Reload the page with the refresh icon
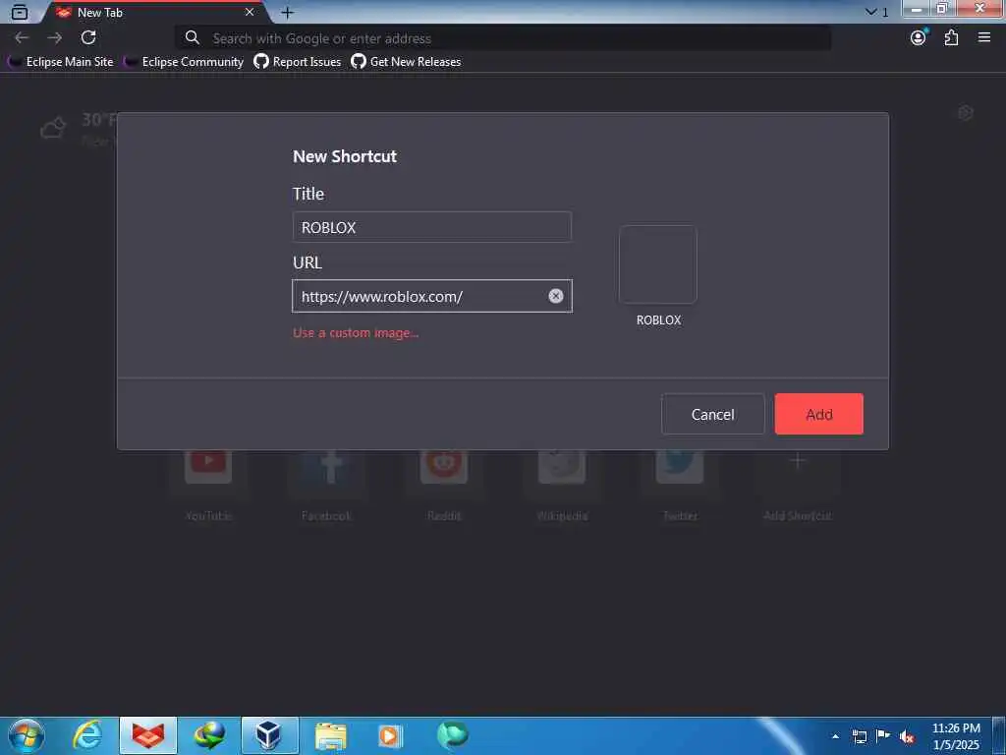The width and height of the screenshot is (1006, 755). 88,38
